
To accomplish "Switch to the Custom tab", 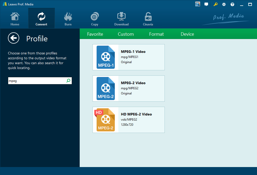I will click(x=126, y=34).
